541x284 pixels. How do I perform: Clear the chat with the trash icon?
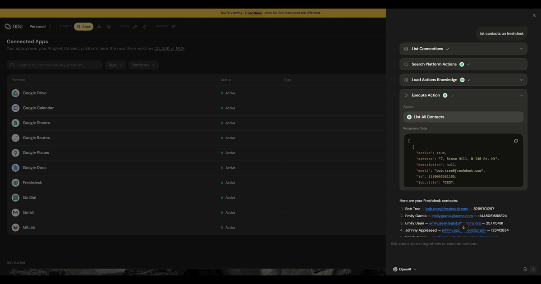[525, 269]
